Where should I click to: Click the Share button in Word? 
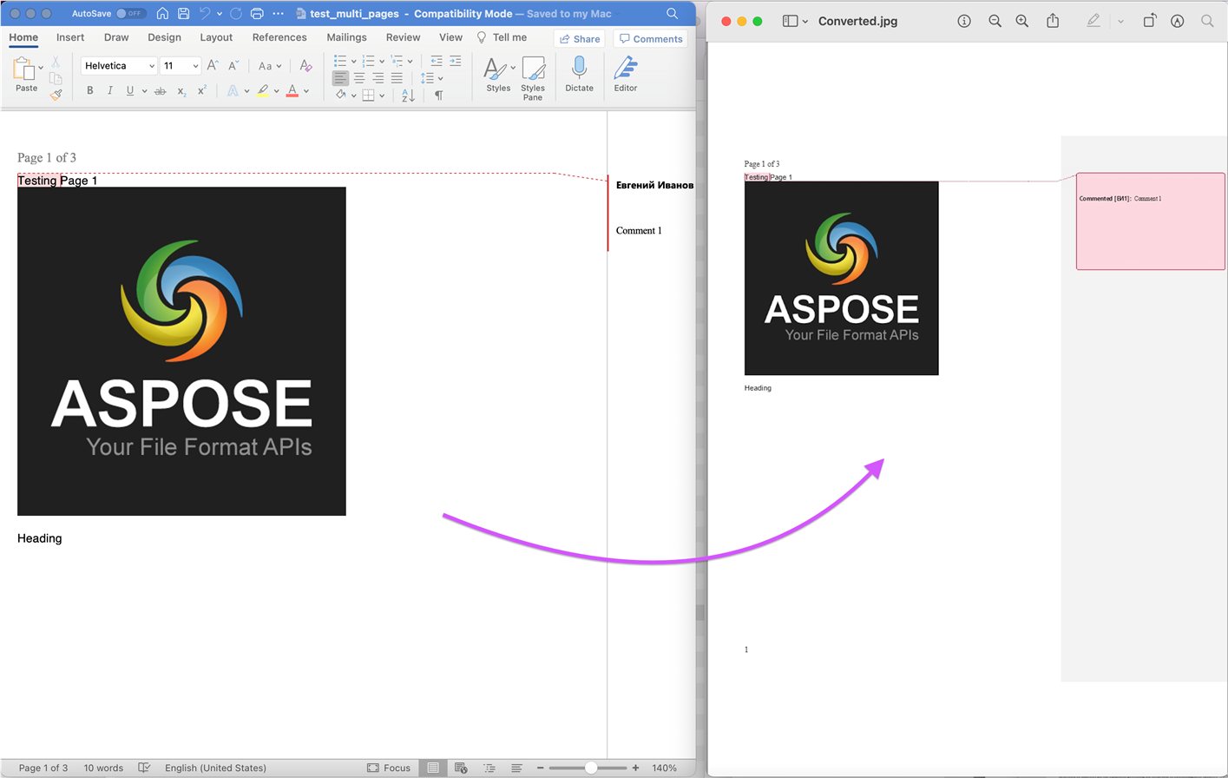point(580,39)
